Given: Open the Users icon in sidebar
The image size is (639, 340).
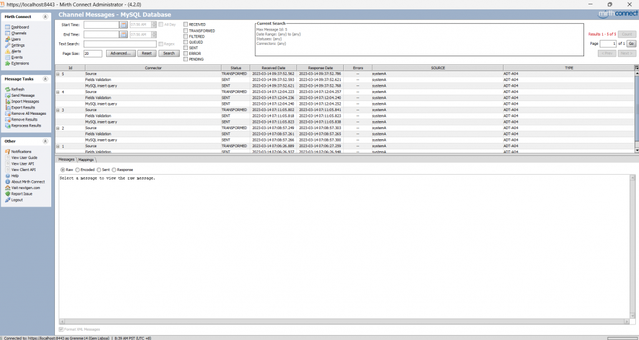Looking at the screenshot, I should tap(7, 39).
